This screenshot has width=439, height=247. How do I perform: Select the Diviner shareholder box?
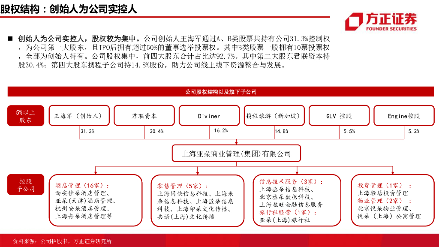[x=209, y=116]
